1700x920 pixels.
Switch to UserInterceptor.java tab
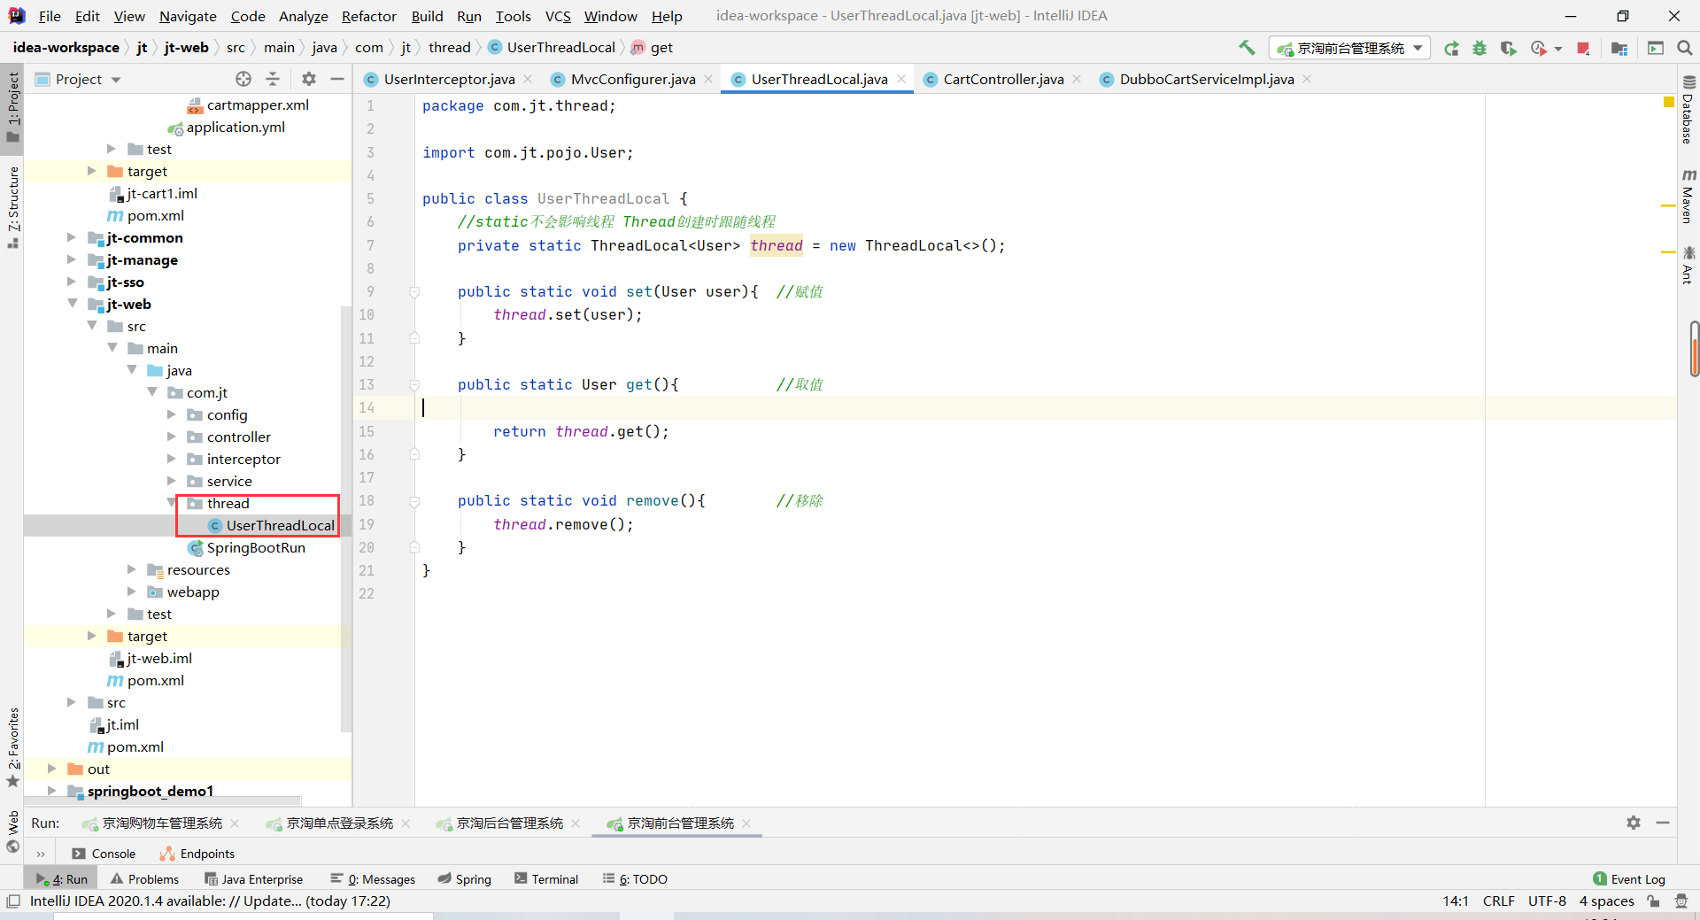tap(449, 79)
